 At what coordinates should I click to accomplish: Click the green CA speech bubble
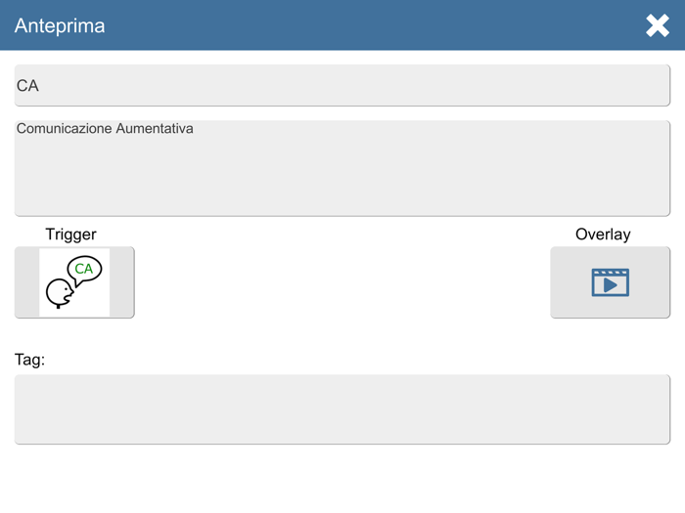(x=84, y=269)
